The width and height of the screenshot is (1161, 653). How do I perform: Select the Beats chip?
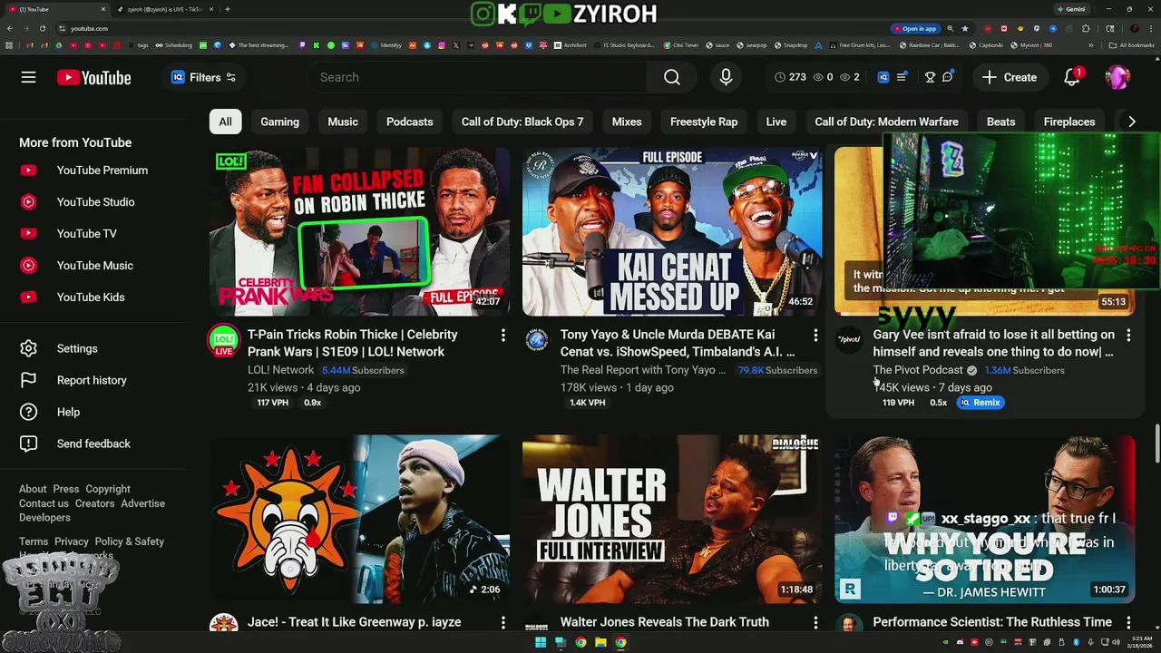click(1001, 122)
